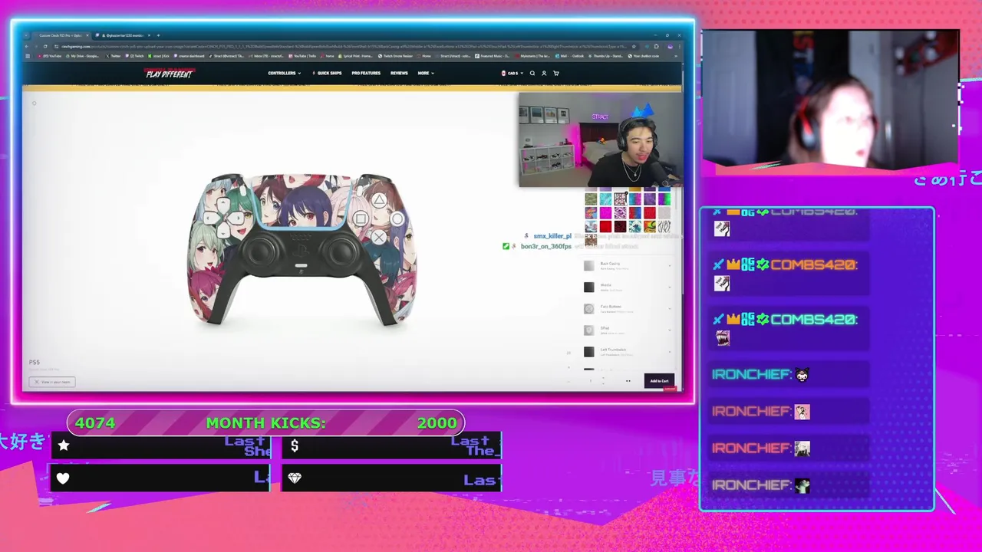Viewport: 982px width, 552px height.
Task: Open the Twitch bookmark in the bookmarks bar
Action: point(135,56)
